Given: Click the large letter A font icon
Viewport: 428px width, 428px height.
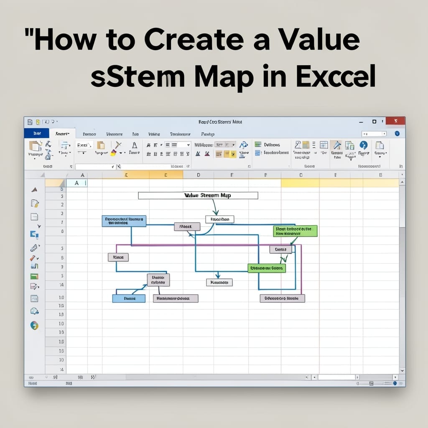Looking at the screenshot, I should pyautogui.click(x=135, y=145).
